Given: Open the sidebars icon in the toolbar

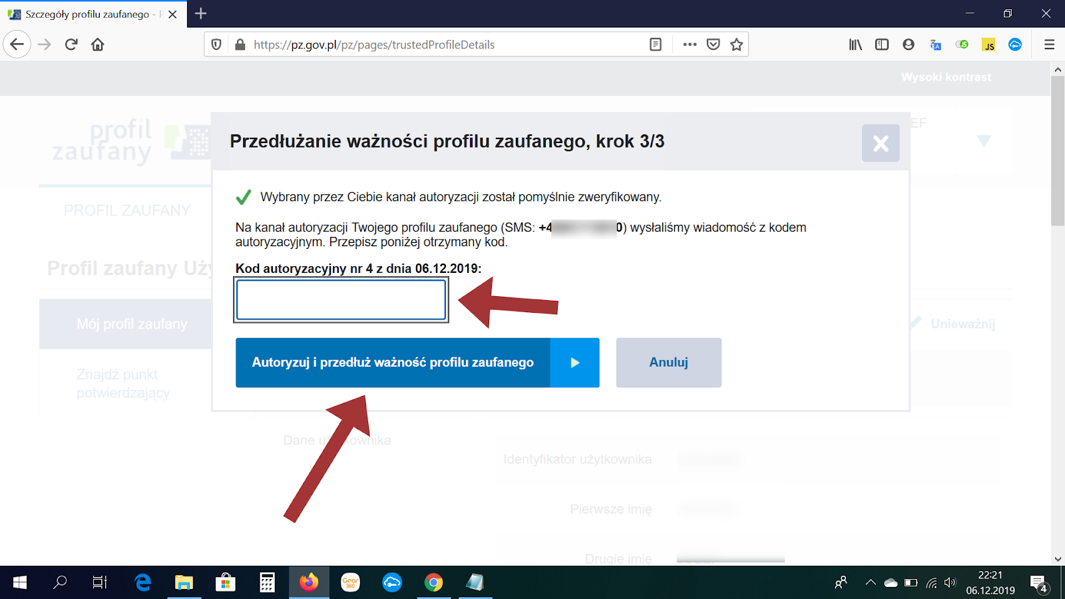Looking at the screenshot, I should pyautogui.click(x=882, y=44).
